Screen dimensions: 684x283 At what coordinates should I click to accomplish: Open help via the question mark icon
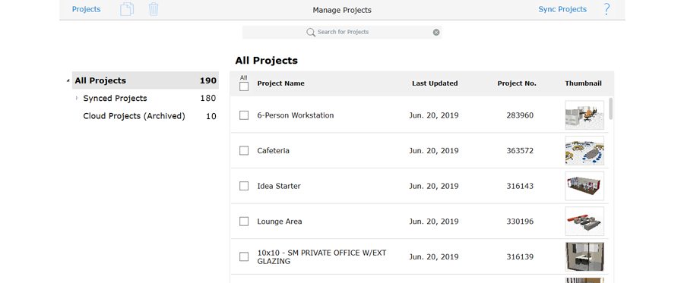click(x=606, y=9)
